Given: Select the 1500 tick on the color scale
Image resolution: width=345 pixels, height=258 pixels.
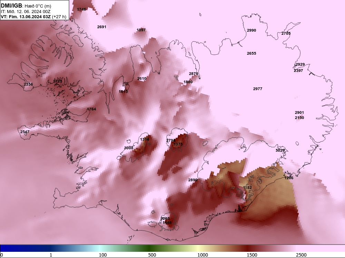Looking at the screenshot, I should 252,255.
